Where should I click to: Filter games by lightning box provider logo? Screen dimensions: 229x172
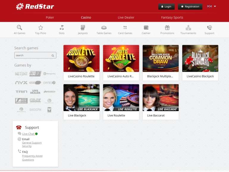[21, 101]
